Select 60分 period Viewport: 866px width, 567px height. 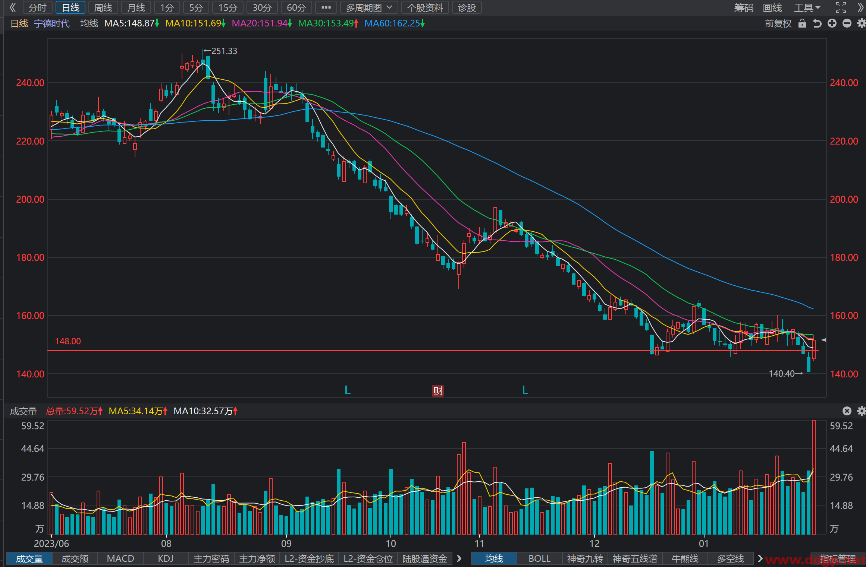[296, 7]
